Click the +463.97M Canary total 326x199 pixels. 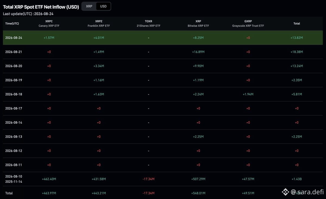pyautogui.click(x=49, y=193)
